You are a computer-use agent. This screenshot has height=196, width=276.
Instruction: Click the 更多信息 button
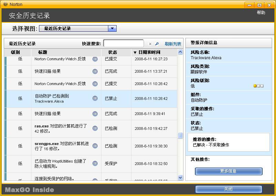[229, 171]
